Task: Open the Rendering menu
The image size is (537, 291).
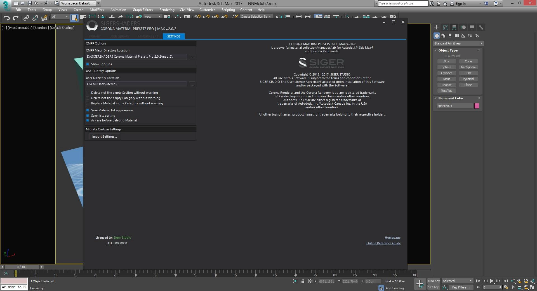Action: click(x=167, y=10)
